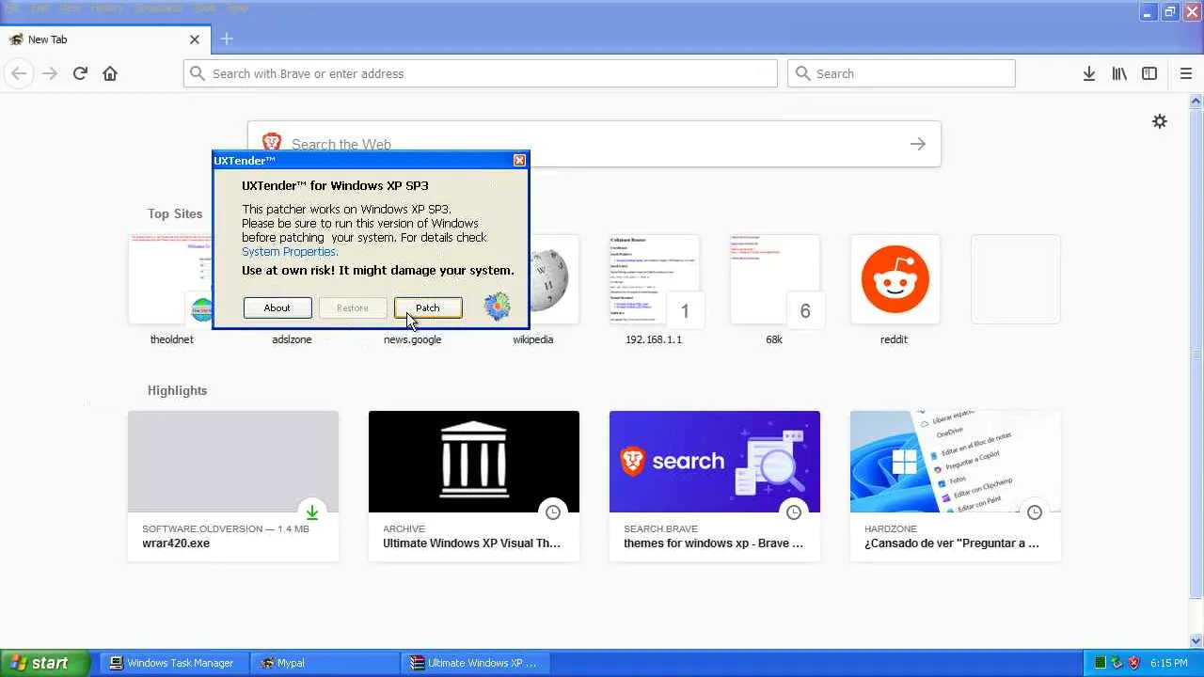Click the Search the Web field
The image size is (1204, 677).
point(594,144)
